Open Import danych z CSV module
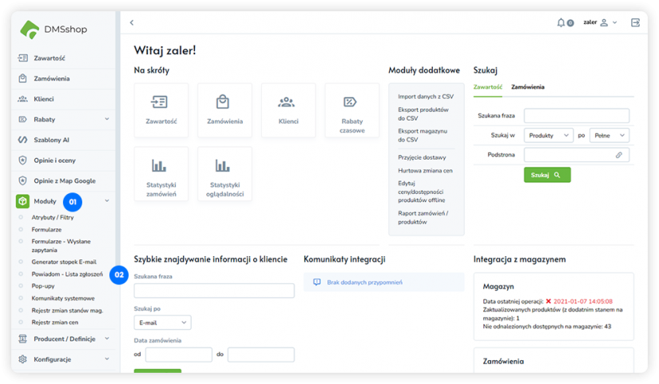This screenshot has width=659, height=384. [x=425, y=97]
